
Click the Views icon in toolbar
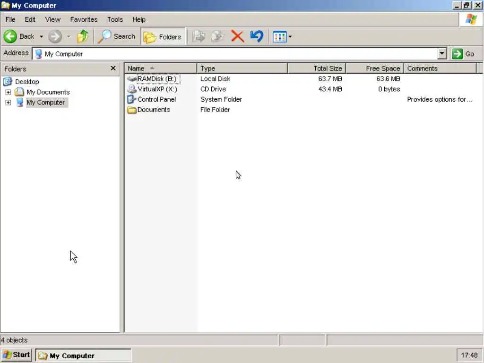click(280, 37)
